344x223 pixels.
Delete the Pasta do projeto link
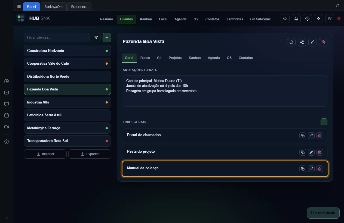[x=320, y=152]
